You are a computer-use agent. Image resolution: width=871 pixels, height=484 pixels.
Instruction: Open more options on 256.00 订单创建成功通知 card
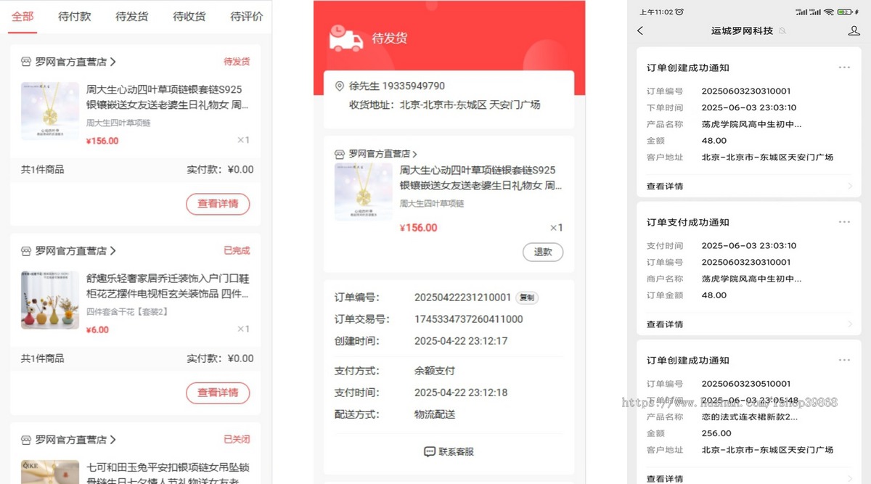coord(844,360)
